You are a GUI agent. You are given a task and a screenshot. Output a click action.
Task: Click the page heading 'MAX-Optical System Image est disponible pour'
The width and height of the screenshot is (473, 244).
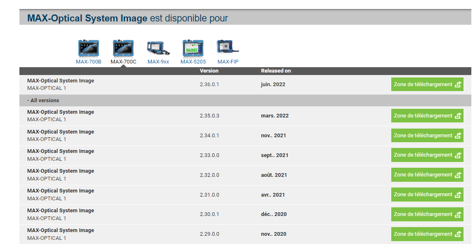(x=128, y=19)
